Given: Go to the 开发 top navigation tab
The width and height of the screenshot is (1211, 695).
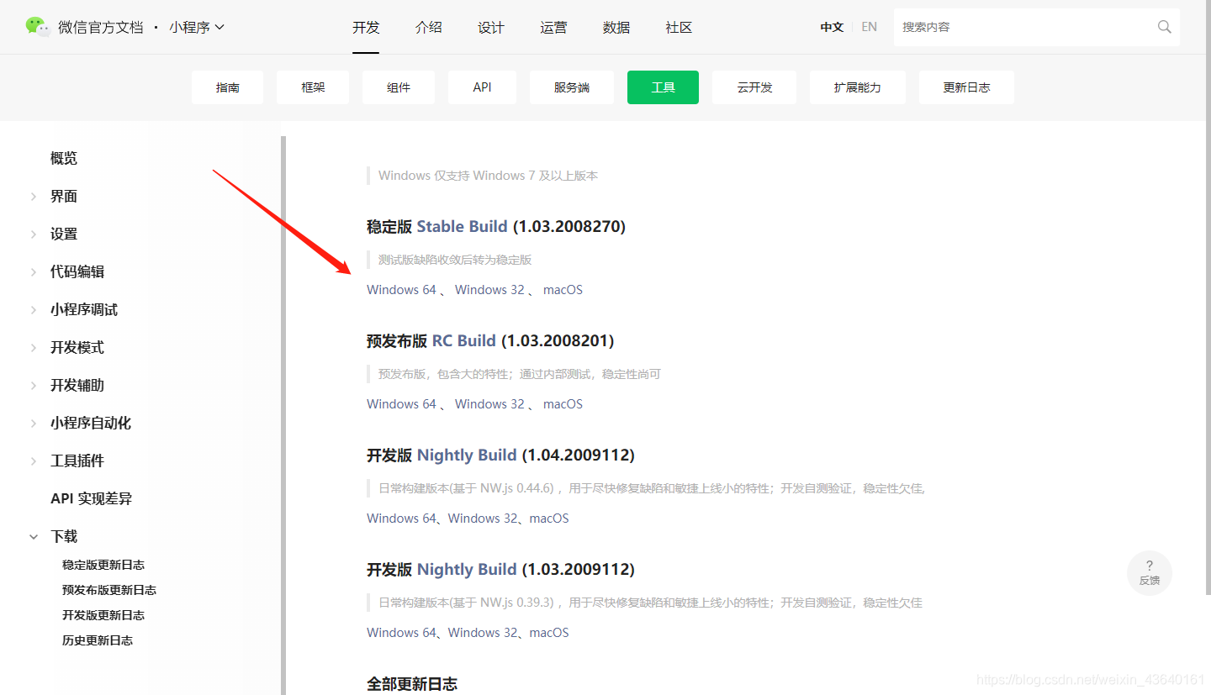Looking at the screenshot, I should tap(366, 27).
